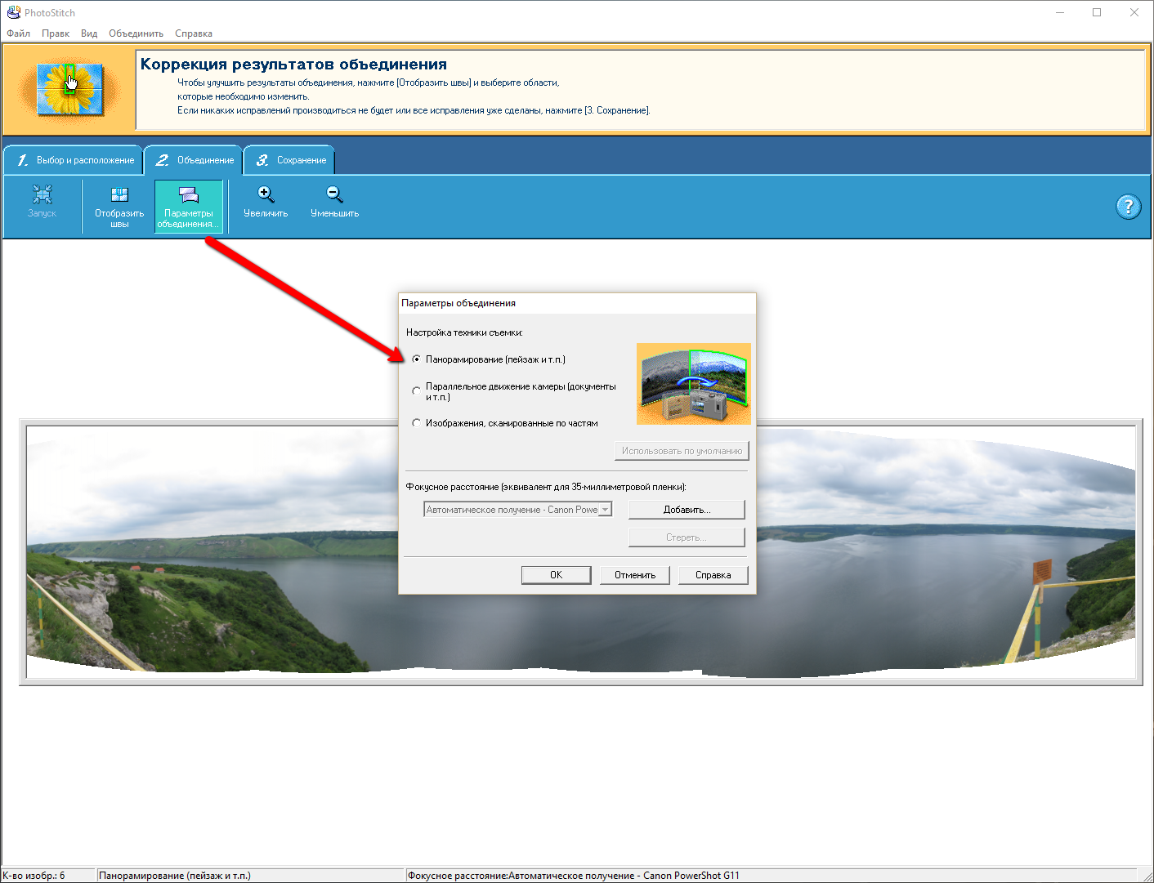The height and width of the screenshot is (883, 1154).
Task: Click the Запуск start icon
Action: [x=42, y=194]
